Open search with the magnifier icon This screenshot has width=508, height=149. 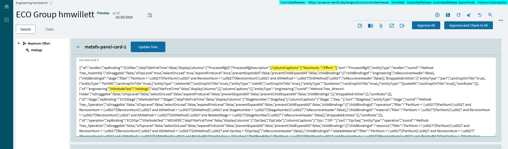tap(490, 15)
